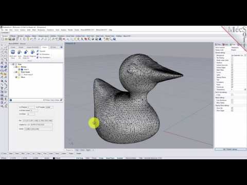Toggle Grid Snap in status bar
Image resolution: width=247 pixels, height=185 pixels.
[x=80, y=158]
